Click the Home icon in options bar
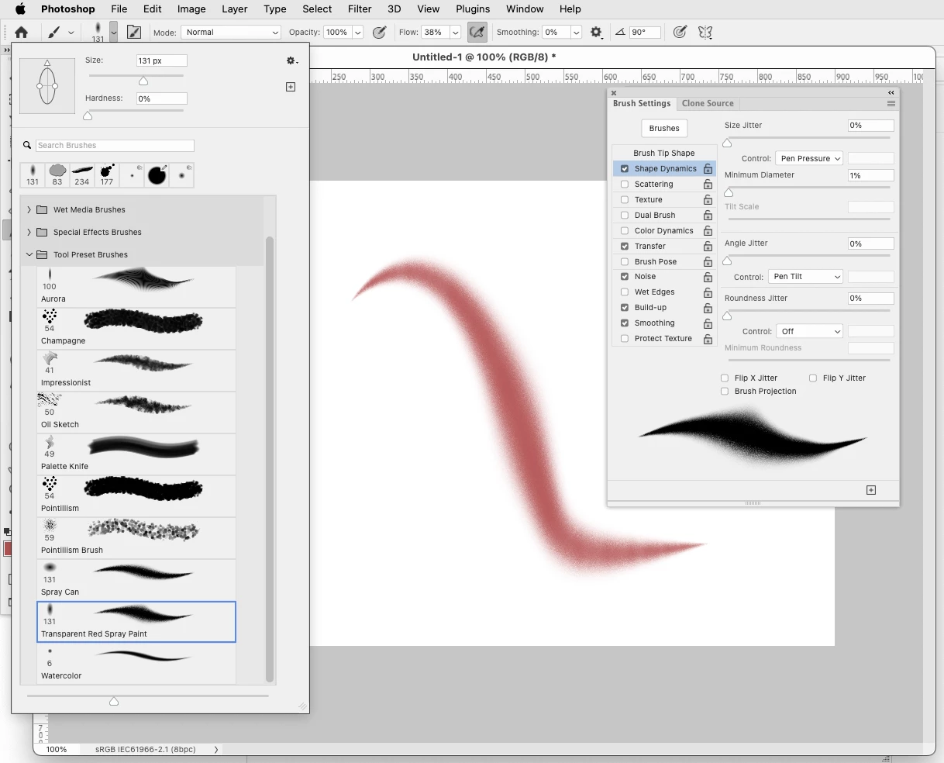944x763 pixels. point(22,33)
